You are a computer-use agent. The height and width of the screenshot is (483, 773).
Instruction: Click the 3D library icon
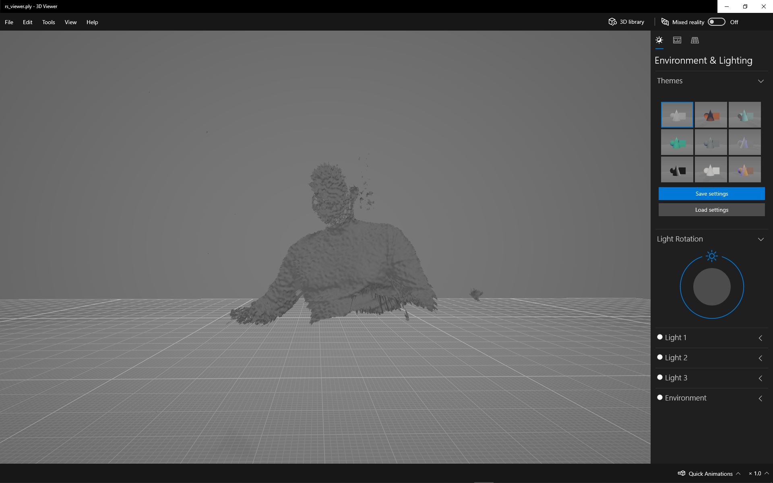(x=612, y=22)
